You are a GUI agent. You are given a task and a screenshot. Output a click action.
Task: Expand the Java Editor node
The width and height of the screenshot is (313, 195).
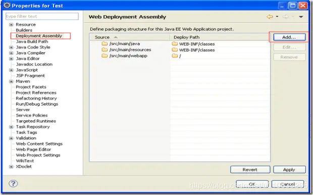(11, 59)
